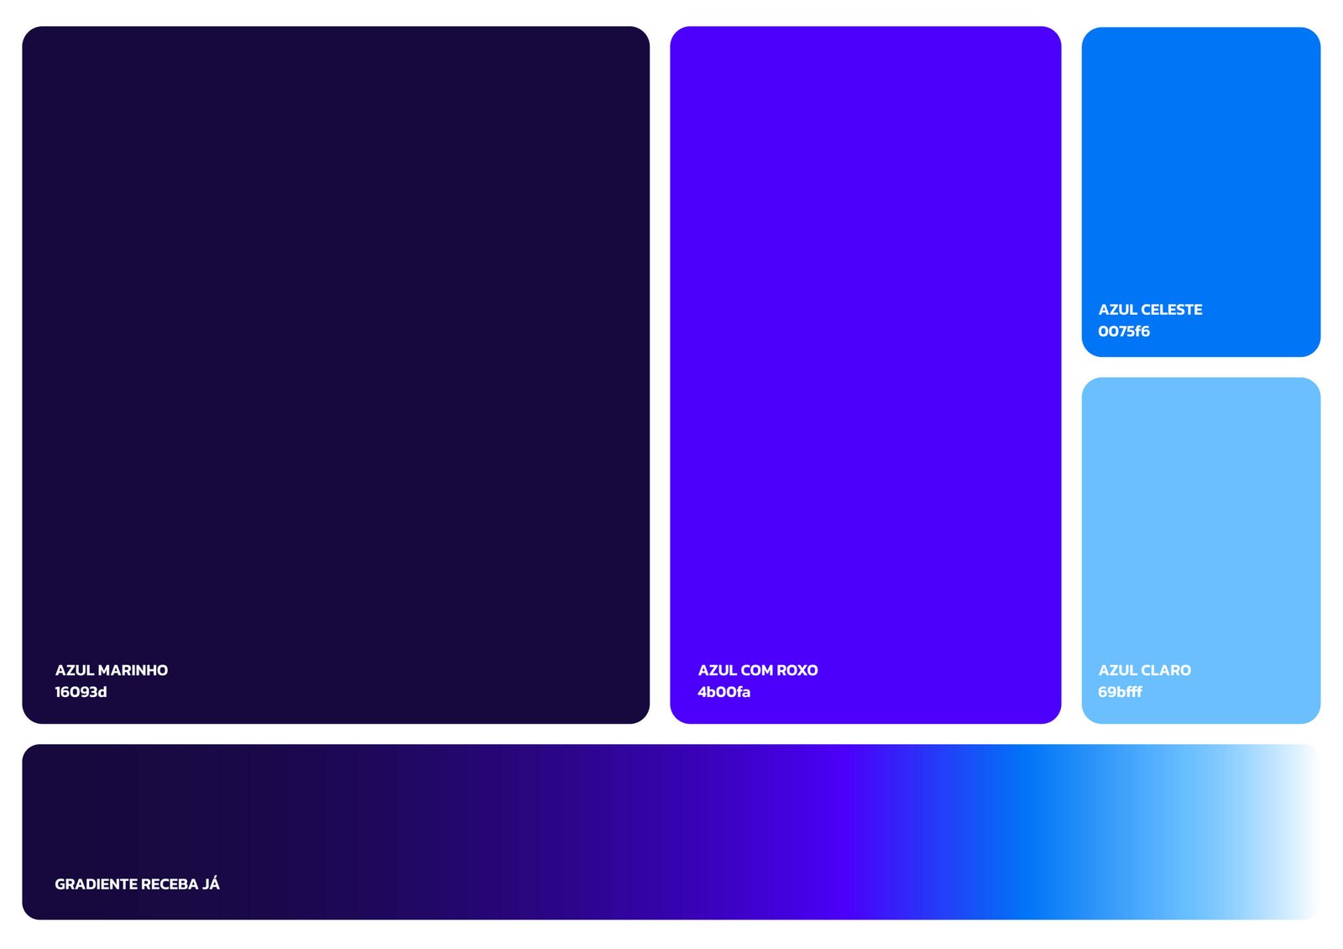Click the dark navy Azul Marinho swatch

[336, 336]
